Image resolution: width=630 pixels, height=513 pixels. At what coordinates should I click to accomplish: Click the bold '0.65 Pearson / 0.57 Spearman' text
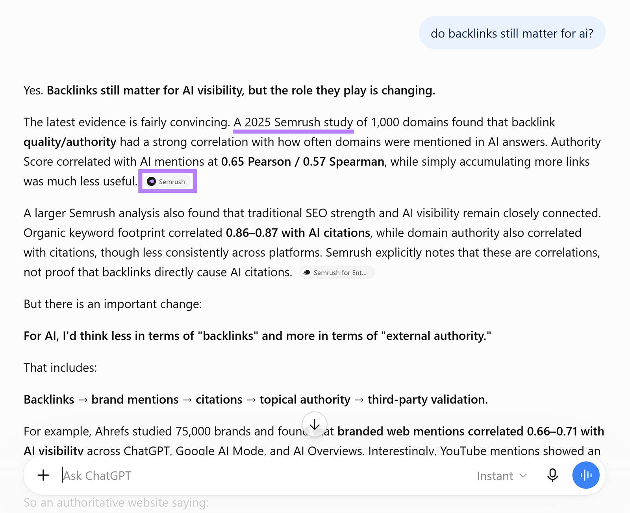tap(302, 162)
